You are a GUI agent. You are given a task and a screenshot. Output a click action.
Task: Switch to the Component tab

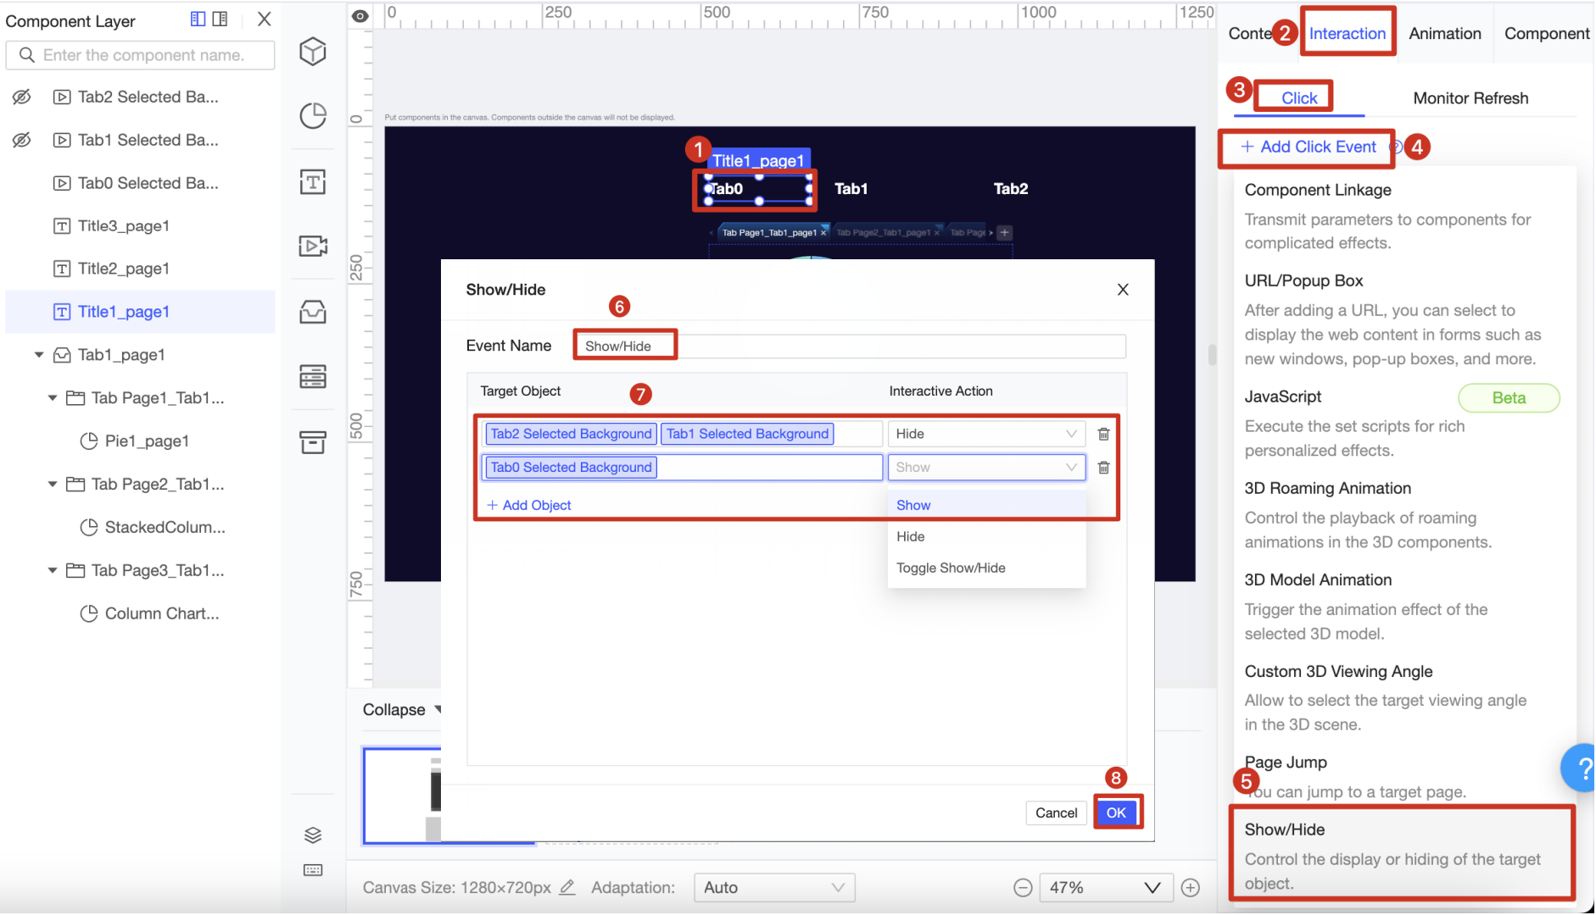pyautogui.click(x=1547, y=33)
